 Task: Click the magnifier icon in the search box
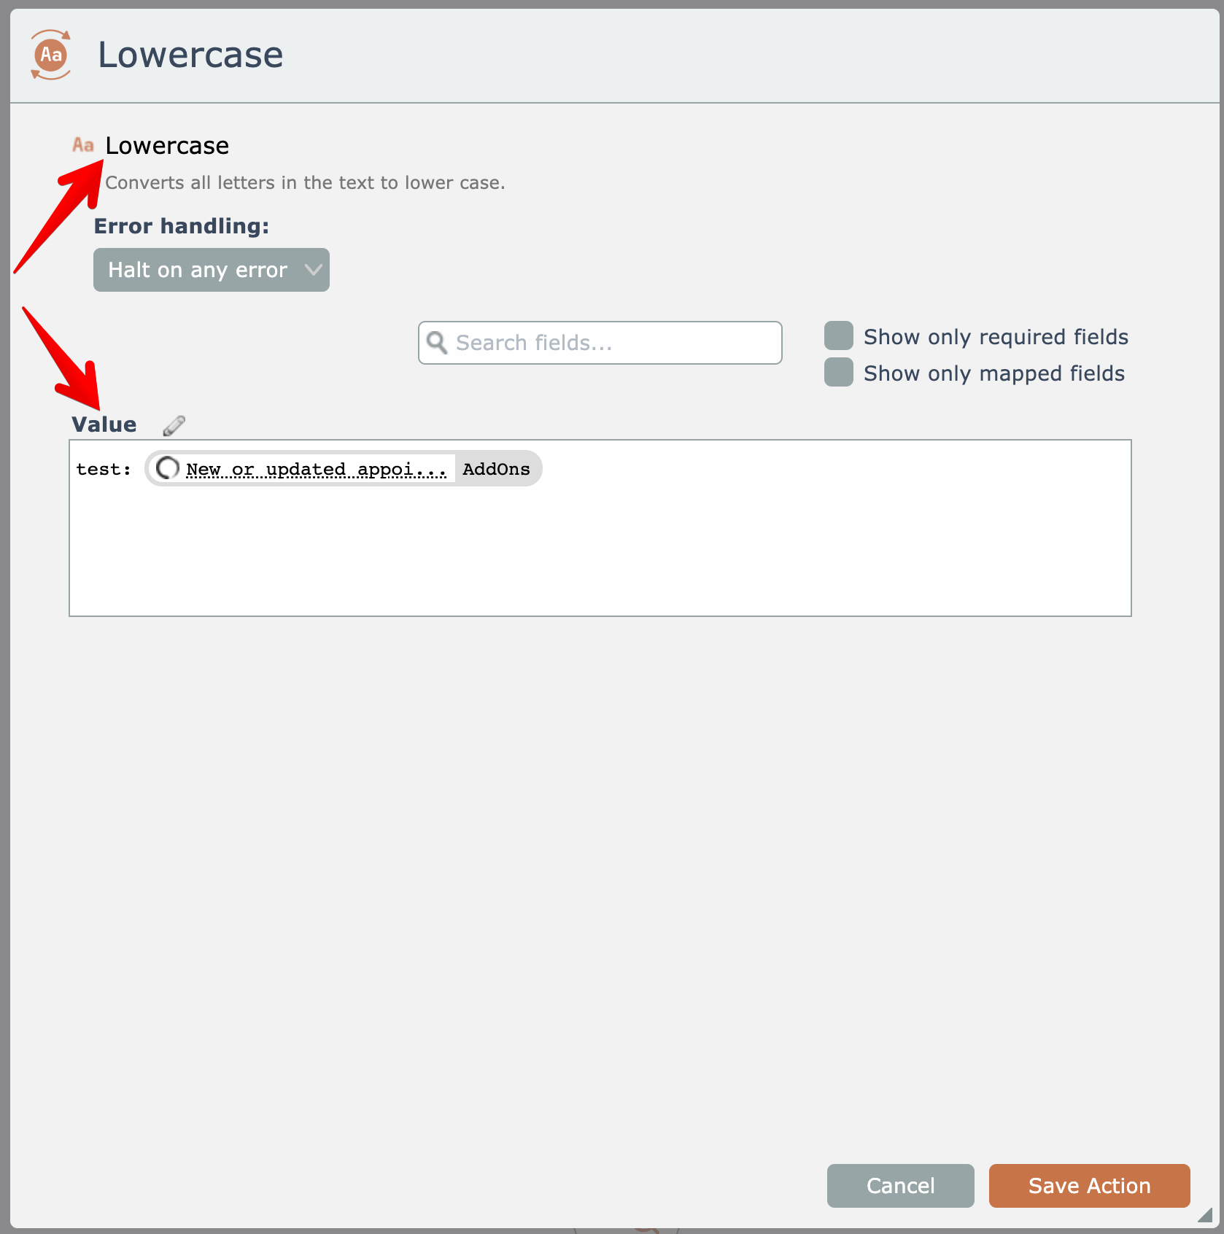[437, 343]
